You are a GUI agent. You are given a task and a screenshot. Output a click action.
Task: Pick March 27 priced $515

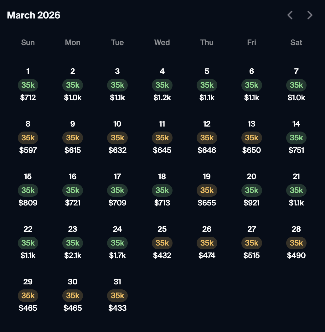click(251, 242)
